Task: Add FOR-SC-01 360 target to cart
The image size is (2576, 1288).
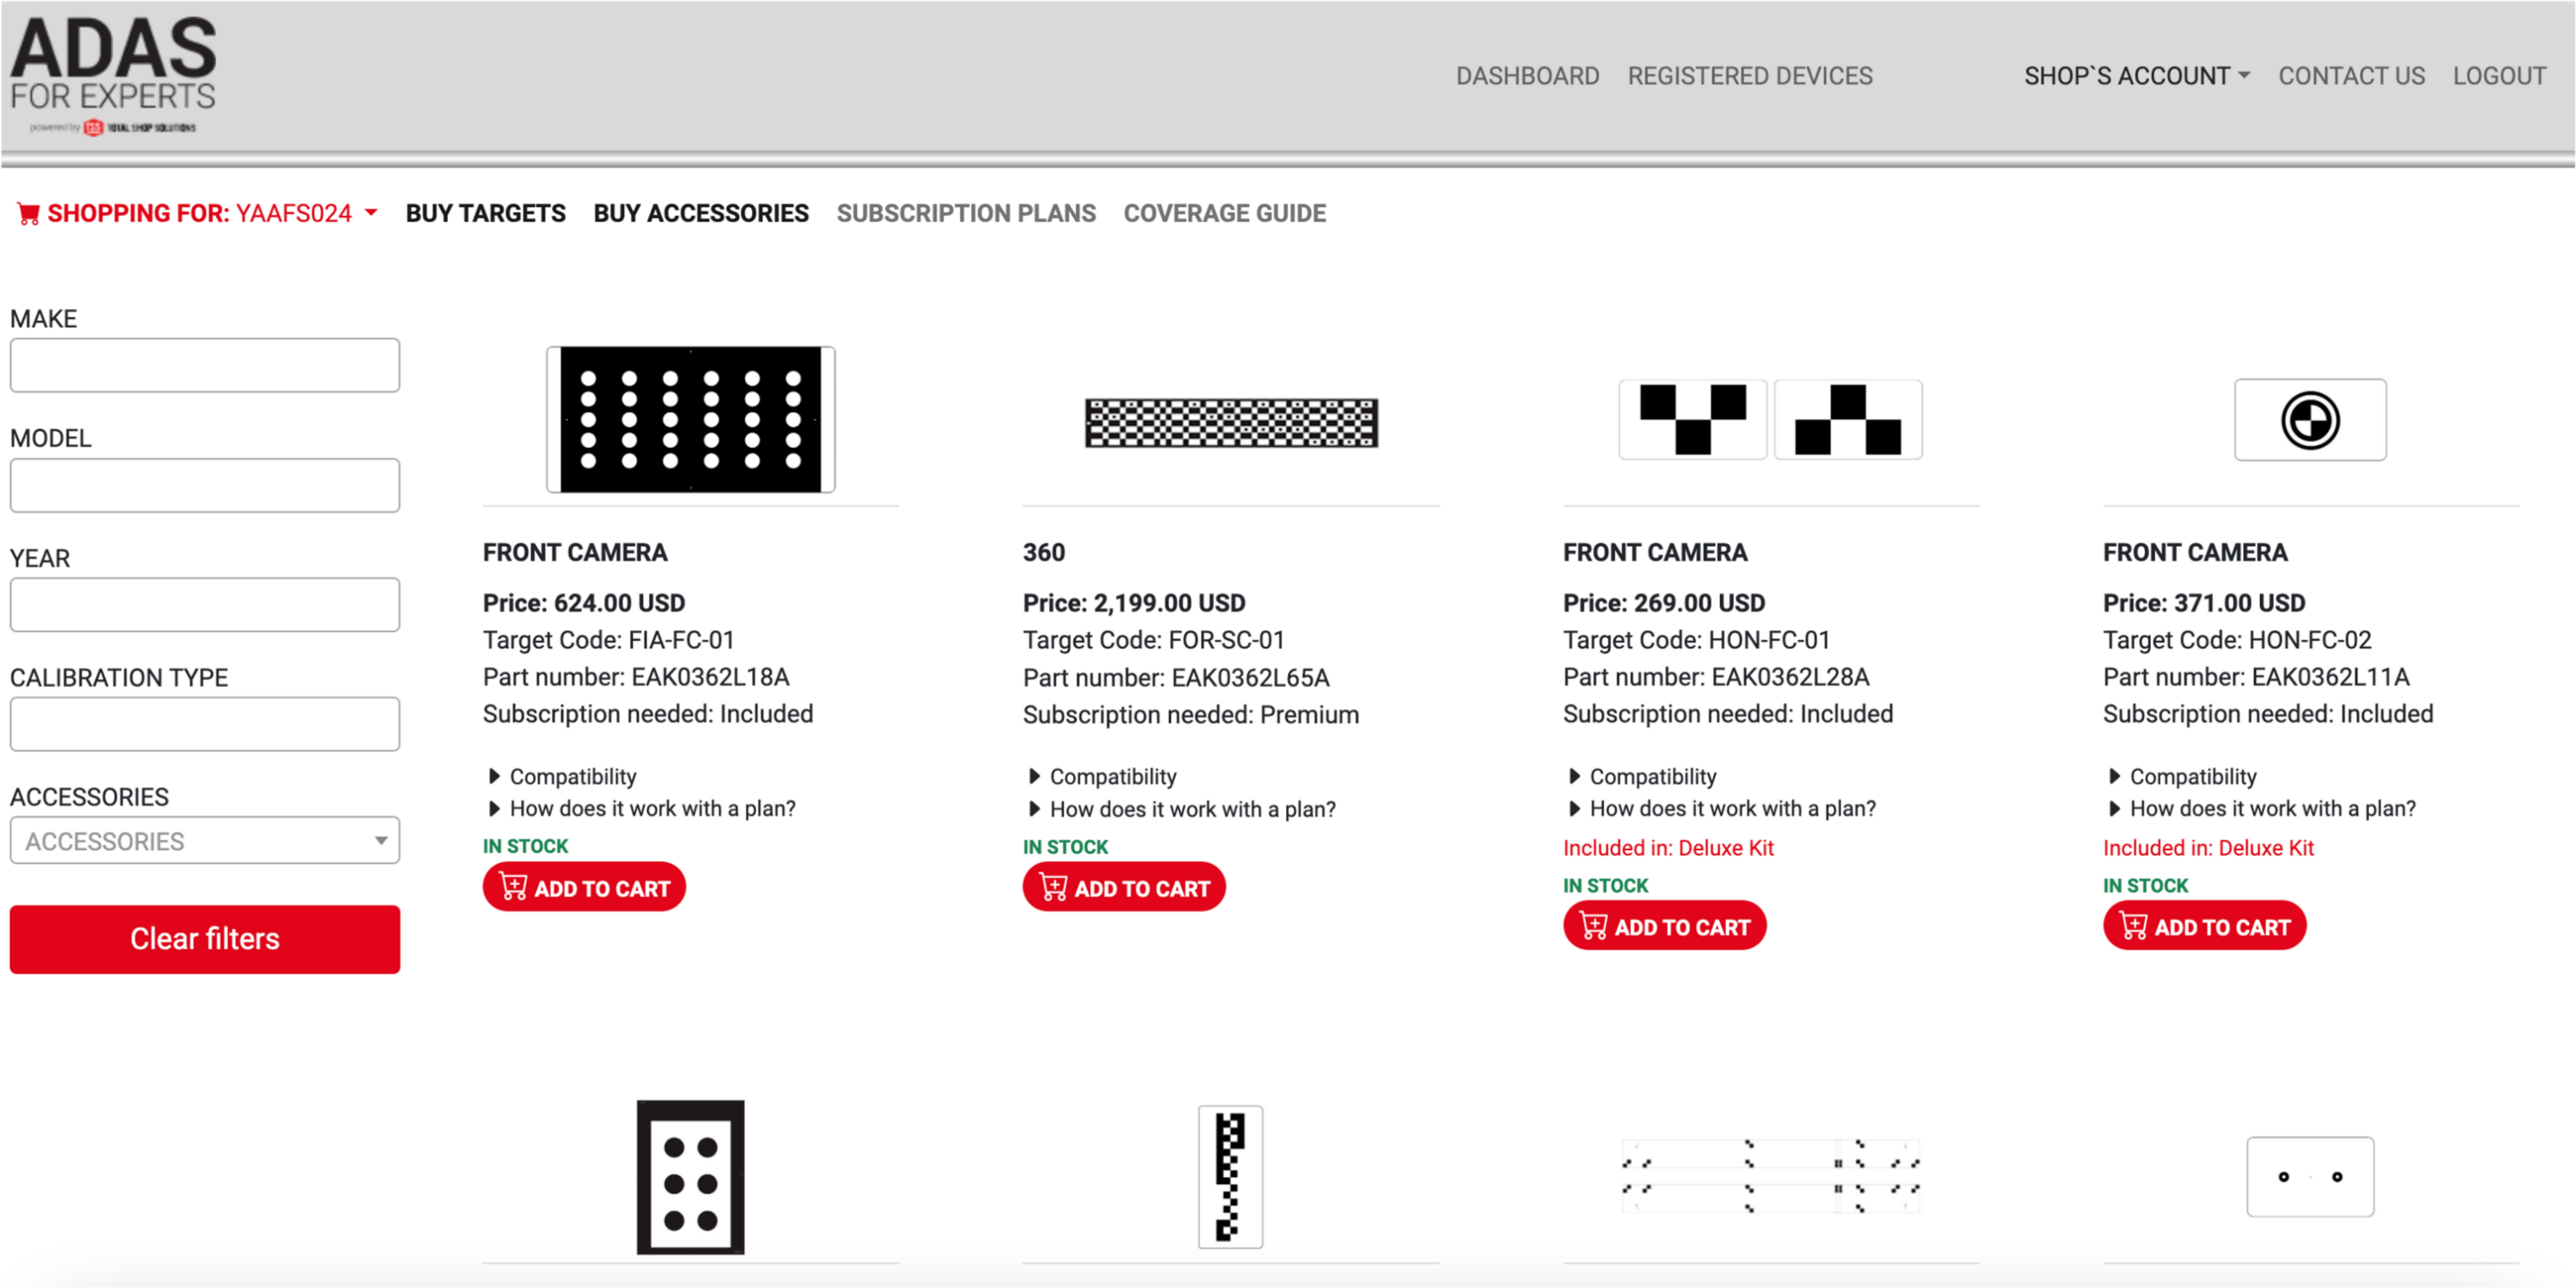Action: pos(1125,887)
